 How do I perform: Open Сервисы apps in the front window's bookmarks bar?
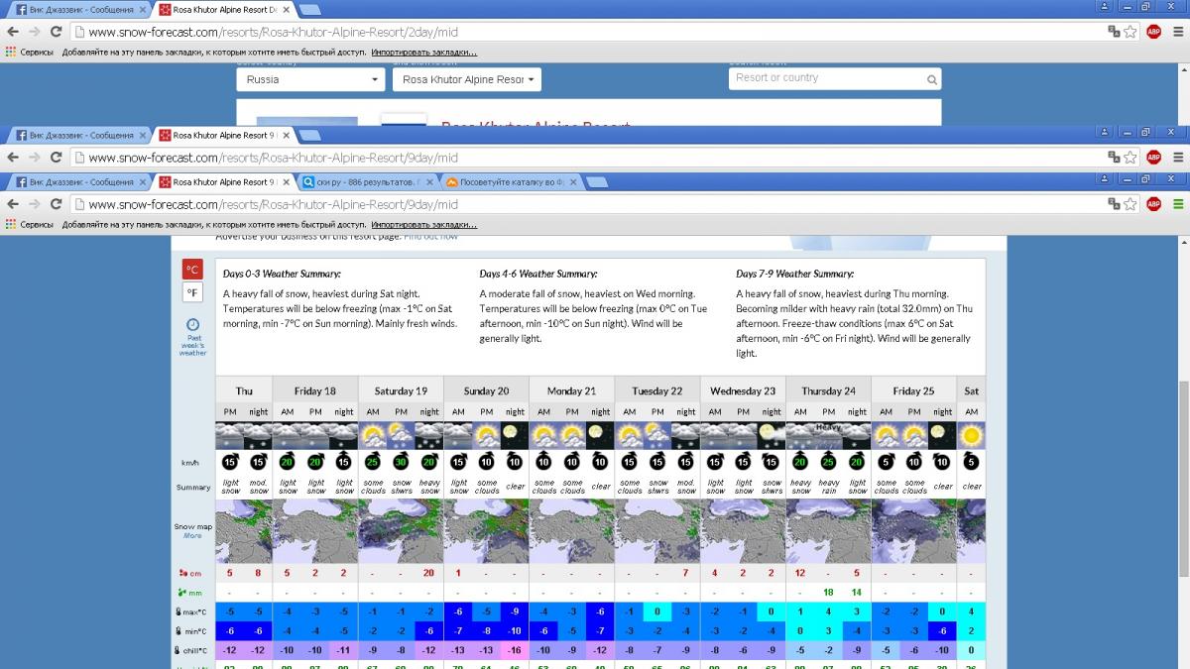pyautogui.click(x=30, y=225)
